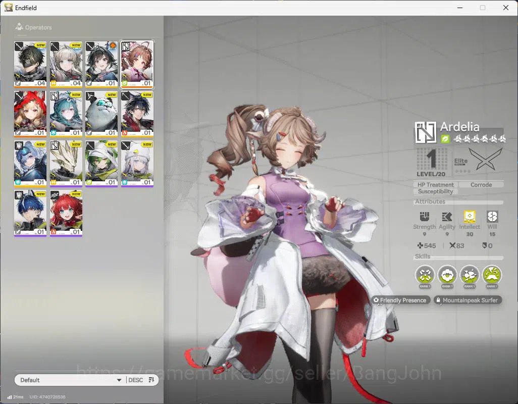Select the black-haired red-scarf male operator card
This screenshot has height=404, width=518.
click(x=137, y=114)
